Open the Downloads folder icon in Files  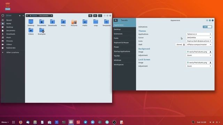(x=53, y=23)
